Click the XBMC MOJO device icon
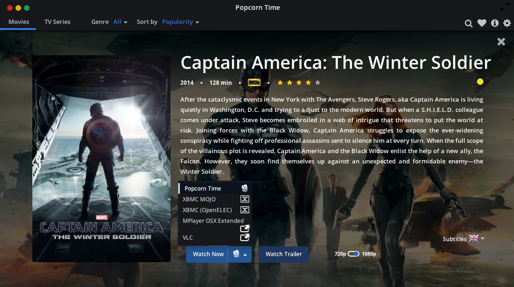The width and height of the screenshot is (514, 287). [x=245, y=199]
